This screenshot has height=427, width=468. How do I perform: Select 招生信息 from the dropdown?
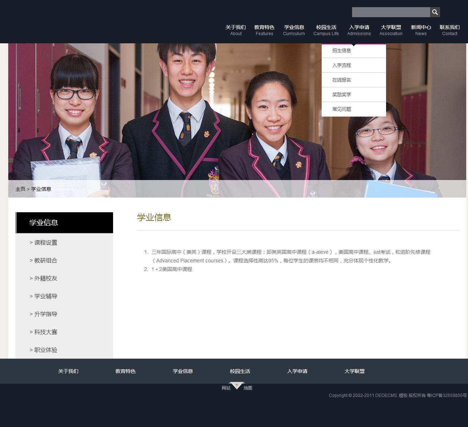[x=342, y=50]
